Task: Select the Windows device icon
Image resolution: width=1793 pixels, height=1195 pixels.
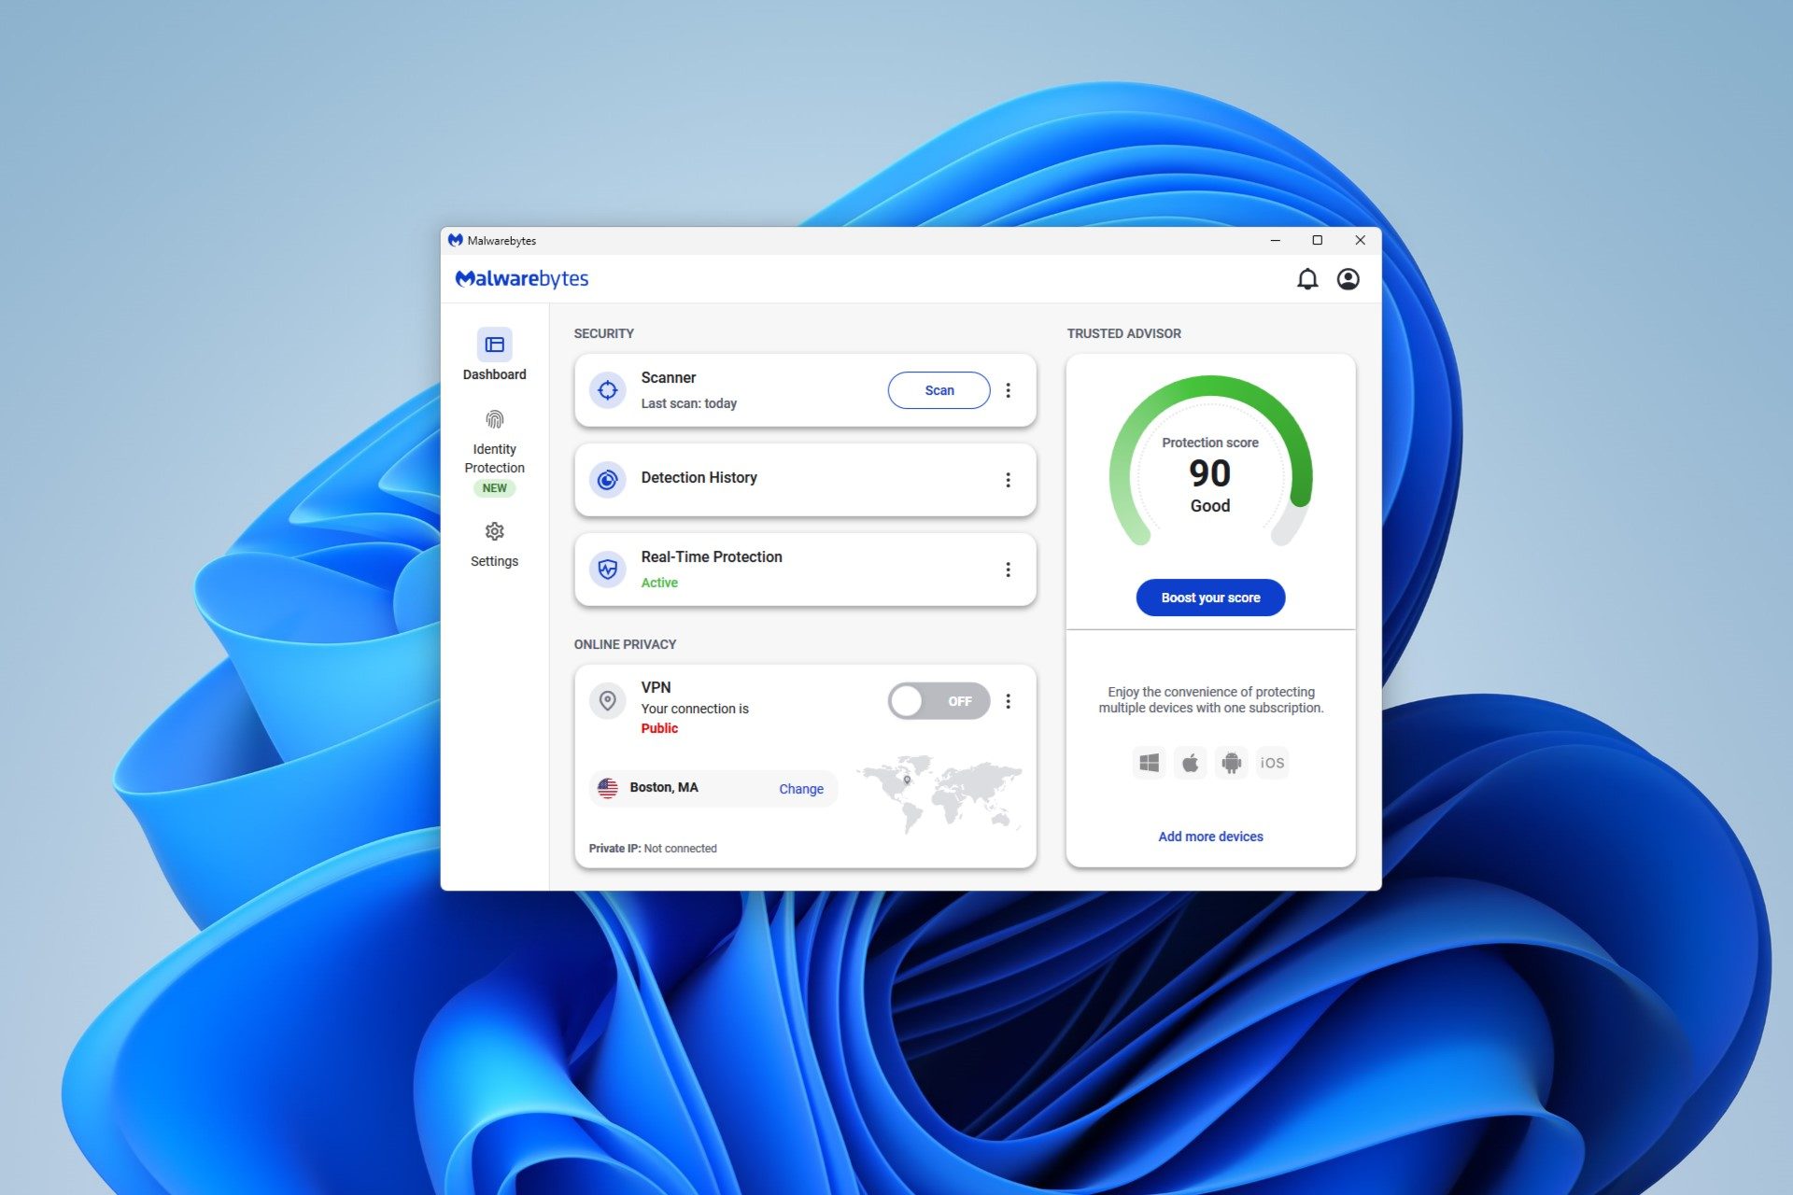Action: (x=1150, y=763)
